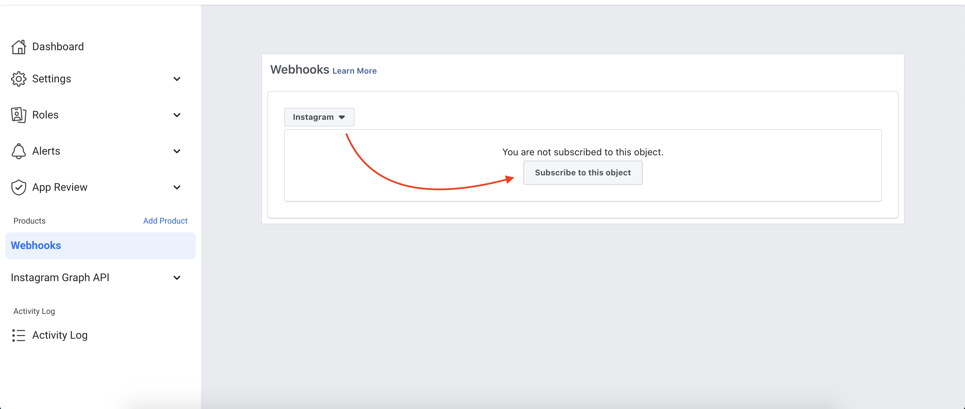965x409 pixels.
Task: Click the Alerts bell icon
Action: pos(18,151)
